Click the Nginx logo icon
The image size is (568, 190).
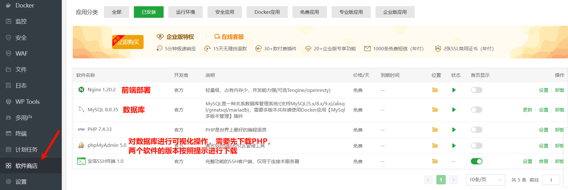[x=81, y=90]
